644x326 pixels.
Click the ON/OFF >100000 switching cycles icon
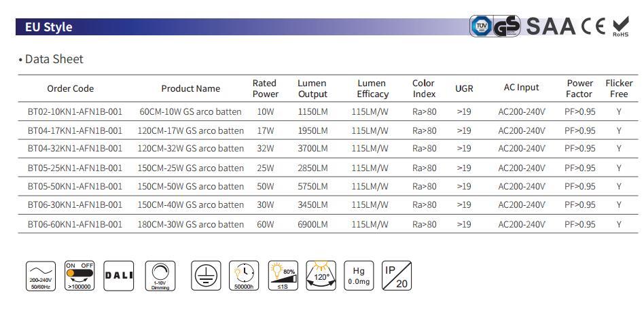click(79, 276)
